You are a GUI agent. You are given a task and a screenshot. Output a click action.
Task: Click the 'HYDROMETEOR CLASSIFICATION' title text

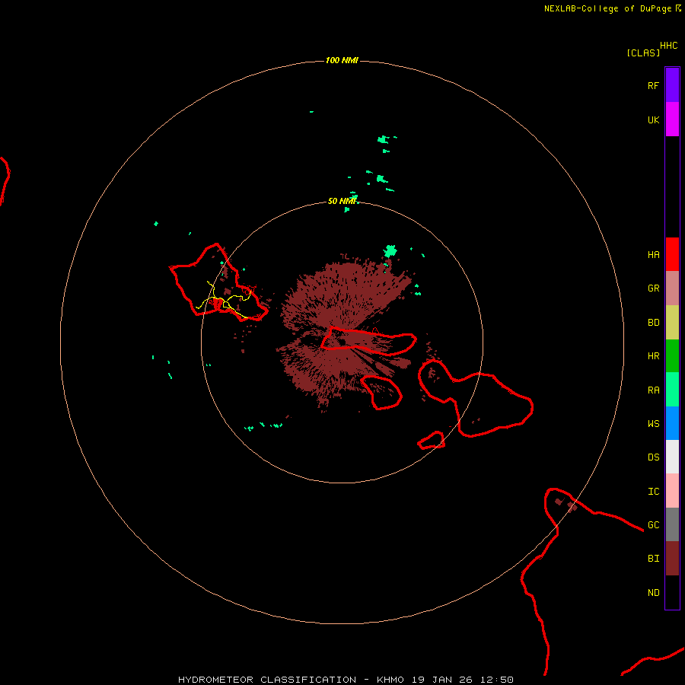267,680
